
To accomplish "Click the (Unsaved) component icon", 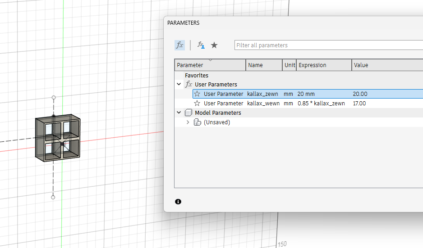I will pos(197,122).
